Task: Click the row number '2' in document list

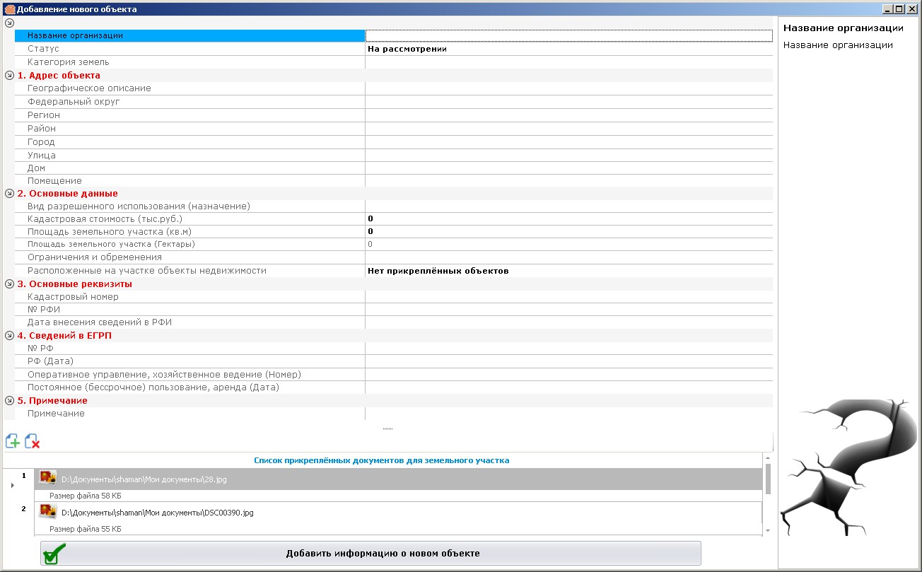Action: pyautogui.click(x=23, y=508)
